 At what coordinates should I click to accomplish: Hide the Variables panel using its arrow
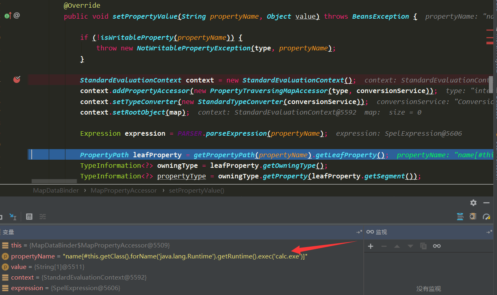click(x=359, y=232)
